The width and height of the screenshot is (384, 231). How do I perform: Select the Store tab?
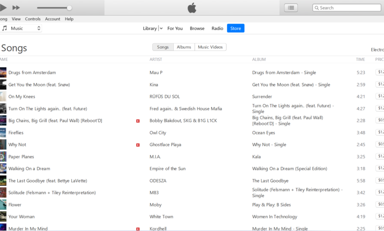point(236,29)
